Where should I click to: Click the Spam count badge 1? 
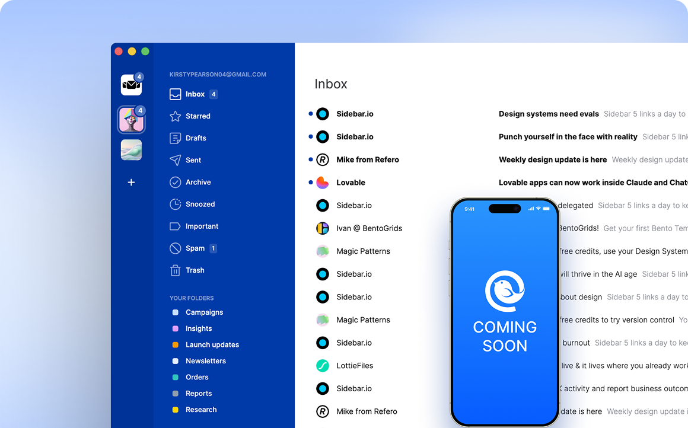214,248
